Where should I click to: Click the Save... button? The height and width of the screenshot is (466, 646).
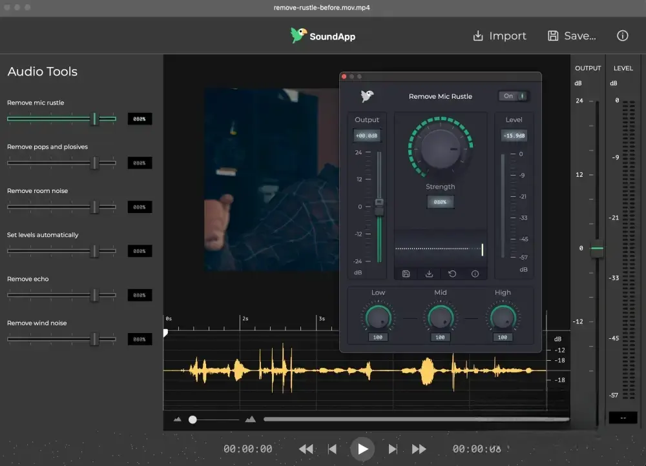tap(571, 36)
